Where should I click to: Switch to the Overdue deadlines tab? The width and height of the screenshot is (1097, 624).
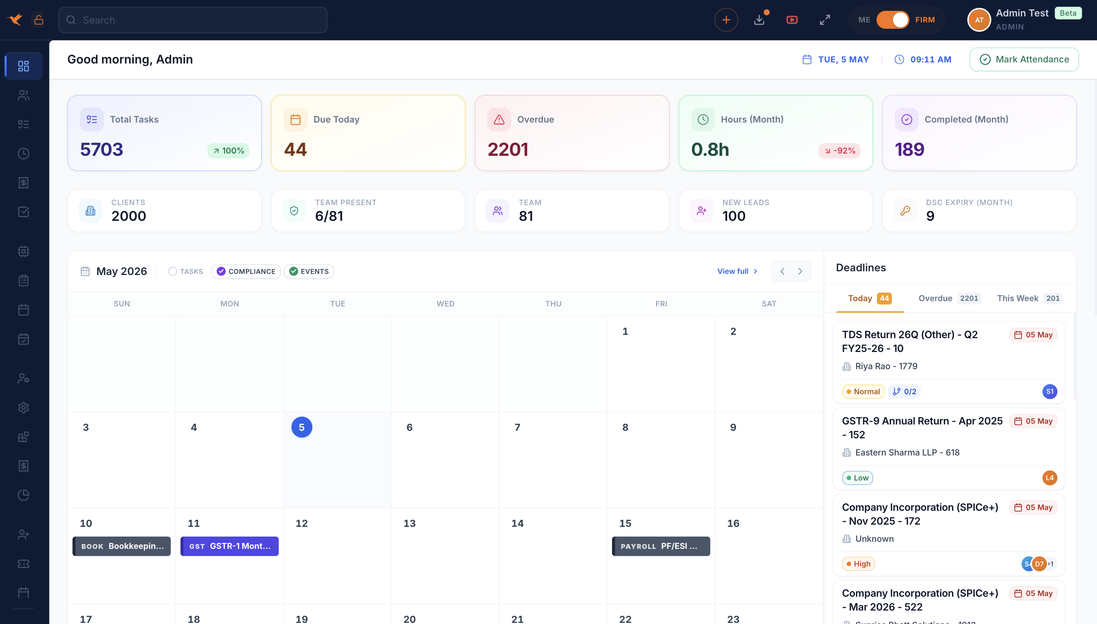click(x=949, y=298)
